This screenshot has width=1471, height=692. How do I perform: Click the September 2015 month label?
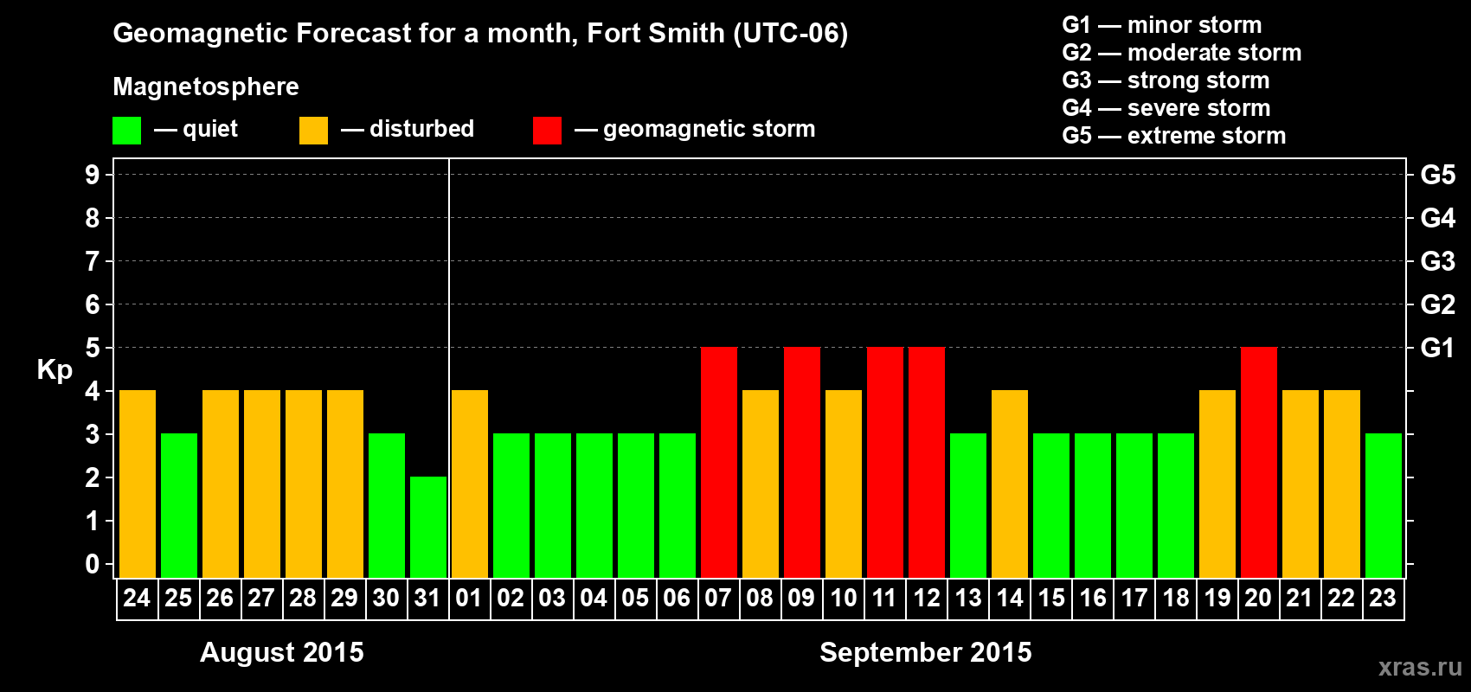coord(926,652)
